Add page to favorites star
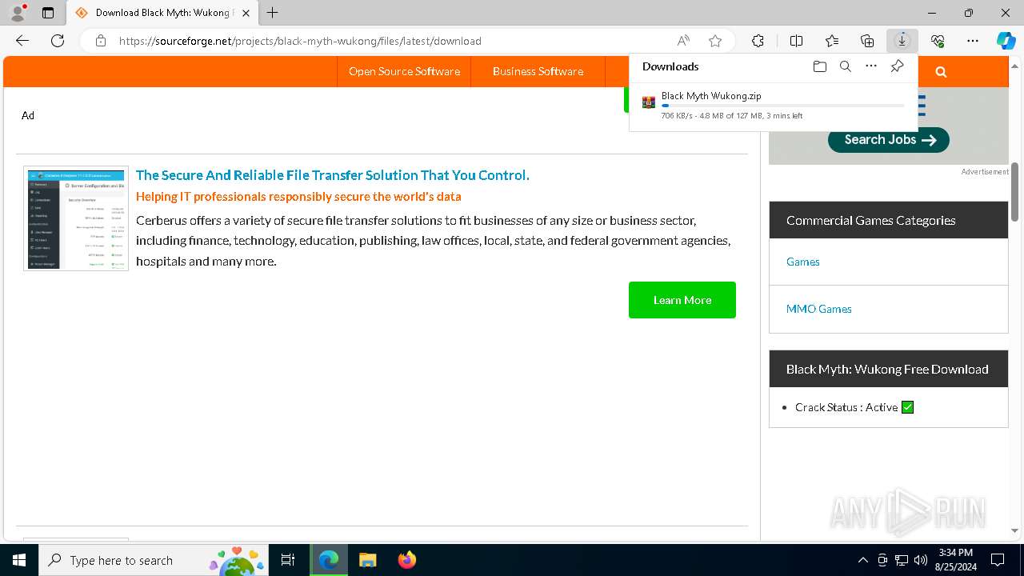Screen dimensions: 1024x576 [x=715, y=41]
